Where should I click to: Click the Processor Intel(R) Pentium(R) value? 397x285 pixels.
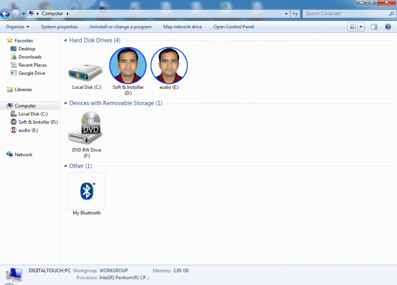[124, 278]
